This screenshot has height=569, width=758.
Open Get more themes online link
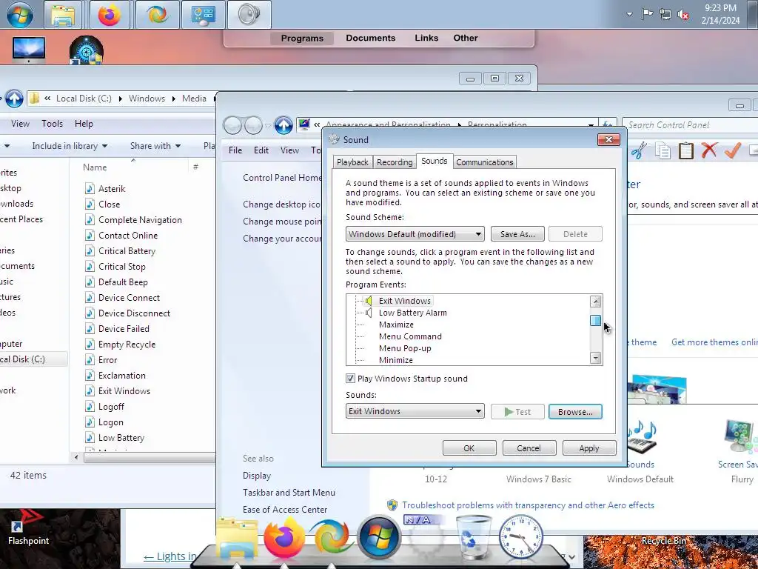[x=714, y=342]
